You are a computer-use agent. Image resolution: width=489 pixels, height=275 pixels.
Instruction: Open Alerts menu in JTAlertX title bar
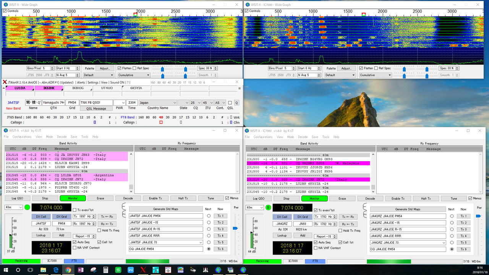pos(81,82)
